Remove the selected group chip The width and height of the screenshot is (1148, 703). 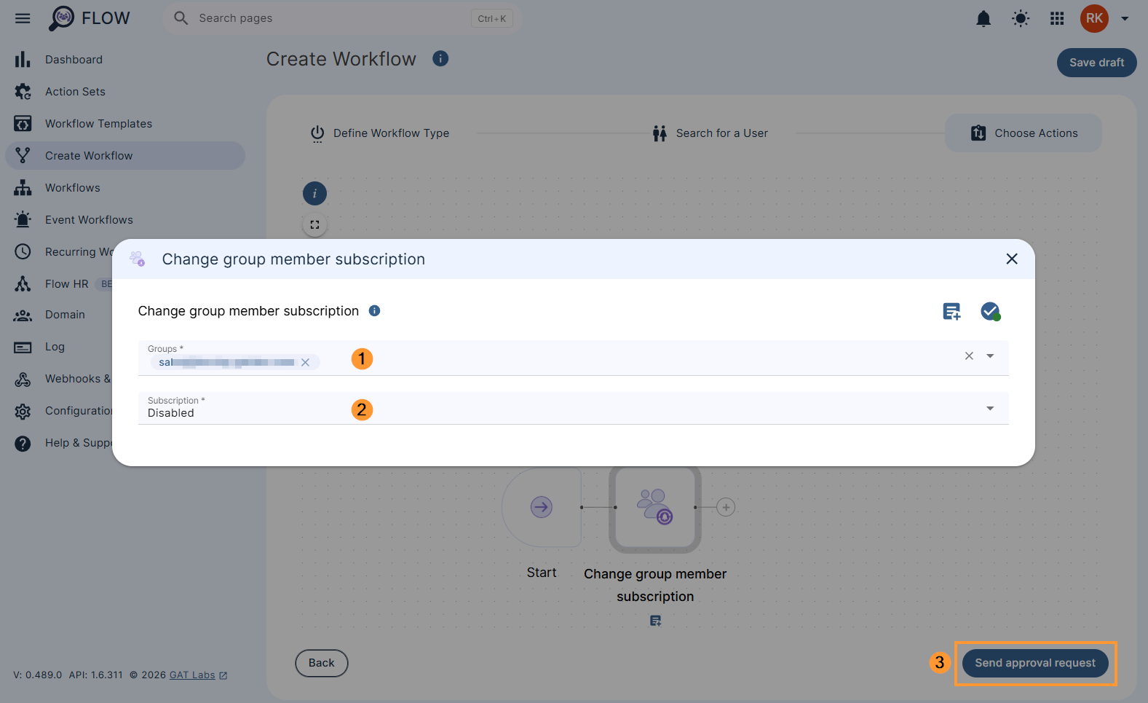coord(306,363)
